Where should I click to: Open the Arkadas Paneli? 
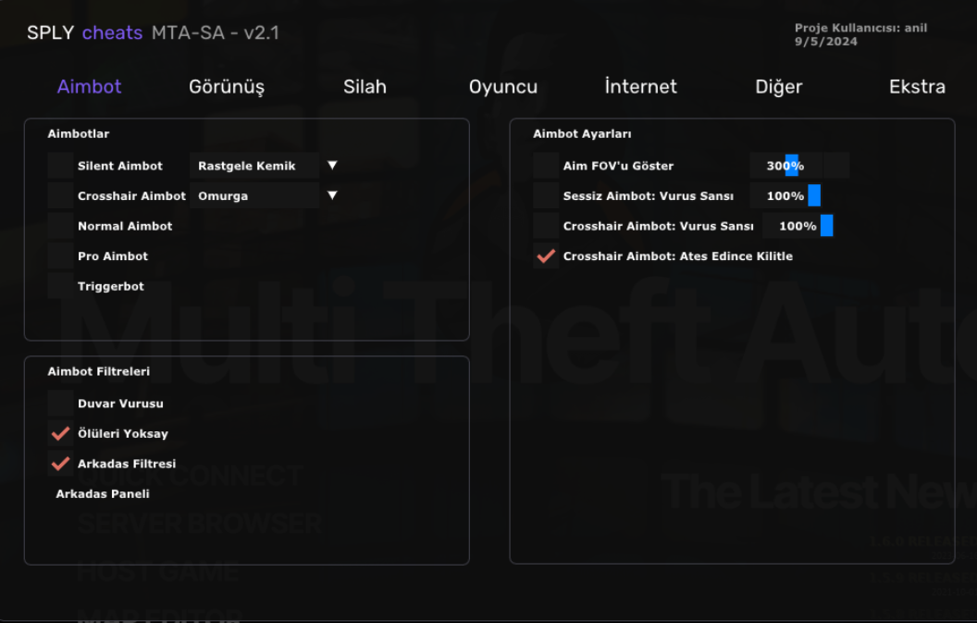(103, 493)
